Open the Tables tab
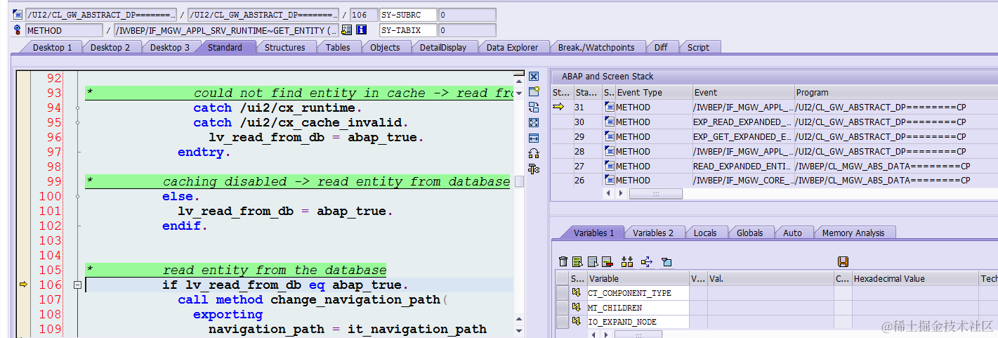 [338, 47]
